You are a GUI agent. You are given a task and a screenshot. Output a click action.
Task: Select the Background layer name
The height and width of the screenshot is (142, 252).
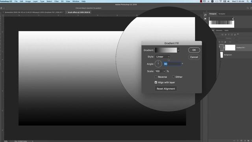click(228, 55)
